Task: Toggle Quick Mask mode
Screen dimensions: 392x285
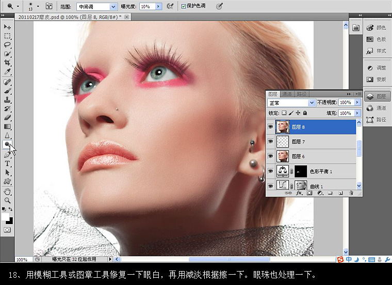Action: (7, 230)
